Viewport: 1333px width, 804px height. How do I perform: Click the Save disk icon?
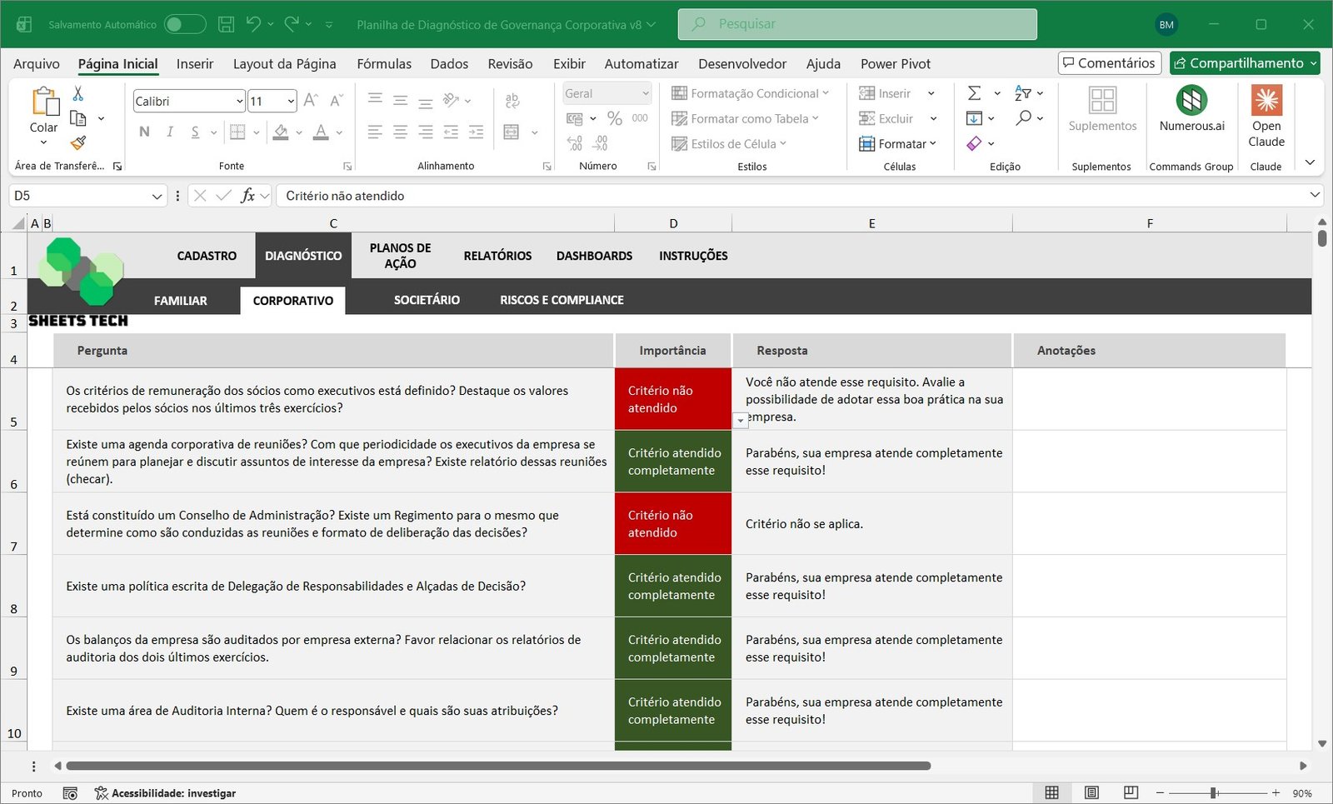pos(226,24)
